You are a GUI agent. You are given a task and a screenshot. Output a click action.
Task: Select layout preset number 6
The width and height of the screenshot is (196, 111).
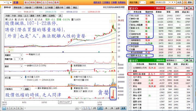click(x=22, y=108)
